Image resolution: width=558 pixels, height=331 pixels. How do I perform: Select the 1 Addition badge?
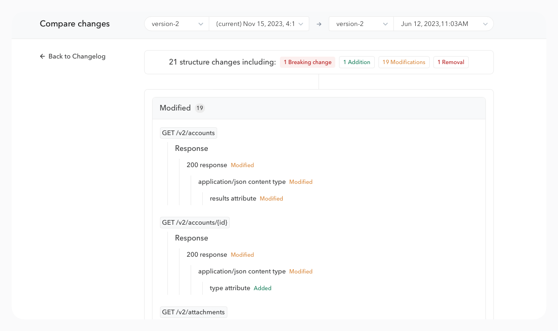357,62
